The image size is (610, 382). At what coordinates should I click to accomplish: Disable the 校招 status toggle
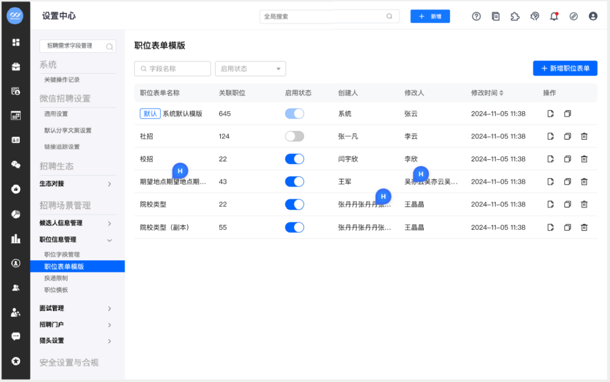click(294, 159)
